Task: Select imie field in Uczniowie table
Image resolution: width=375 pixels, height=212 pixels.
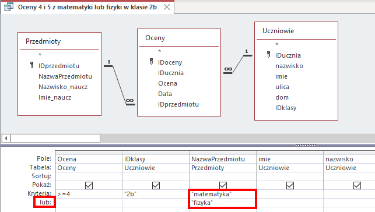Action: tap(281, 76)
